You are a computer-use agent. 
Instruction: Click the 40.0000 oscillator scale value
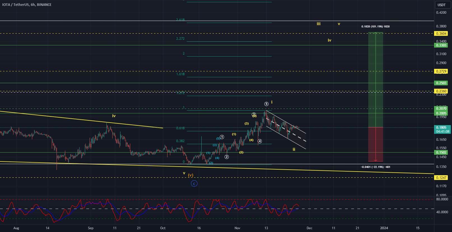click(442, 212)
